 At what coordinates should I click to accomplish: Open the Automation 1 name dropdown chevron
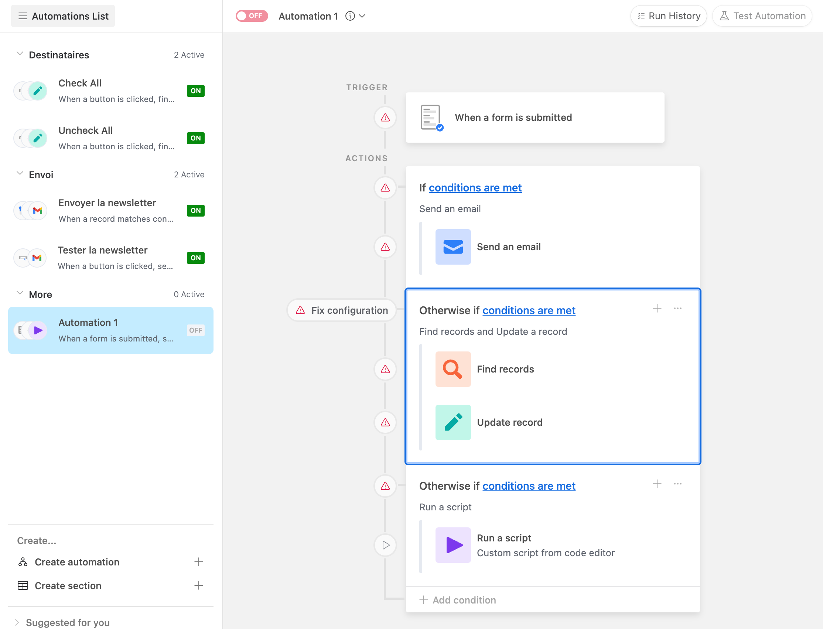pos(362,16)
